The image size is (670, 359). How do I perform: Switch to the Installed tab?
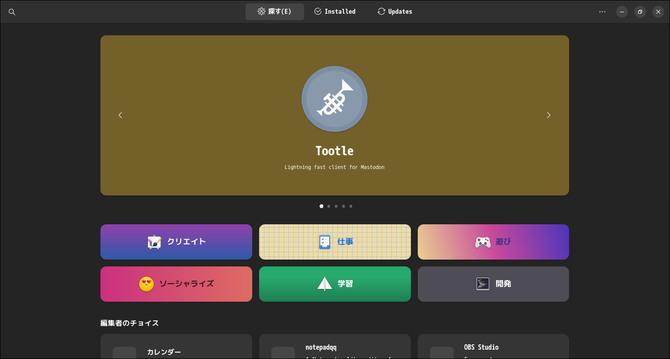(x=335, y=12)
